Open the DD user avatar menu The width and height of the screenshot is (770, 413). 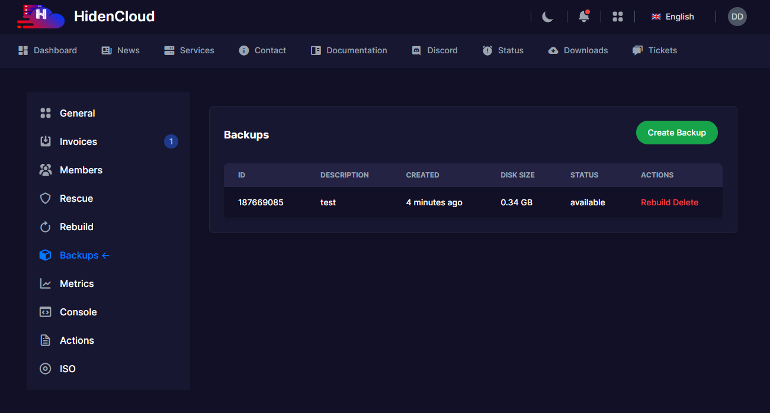737,17
